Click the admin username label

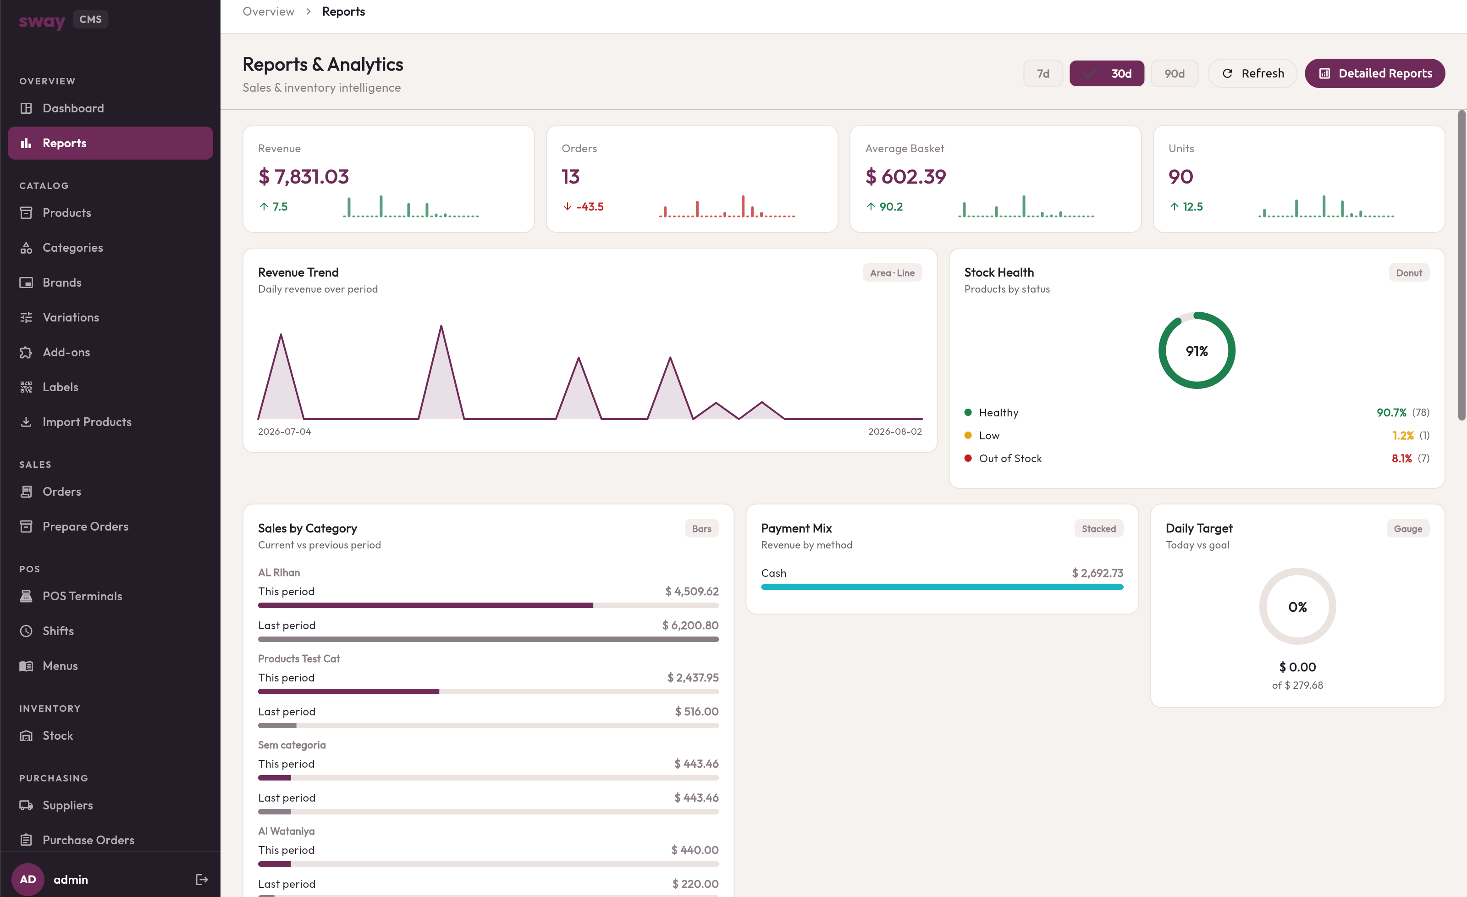pos(71,879)
